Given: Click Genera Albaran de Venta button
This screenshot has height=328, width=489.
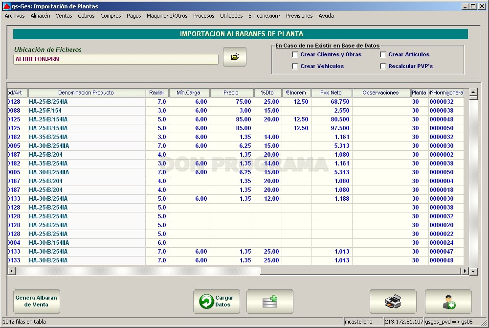Looking at the screenshot, I should point(37,302).
